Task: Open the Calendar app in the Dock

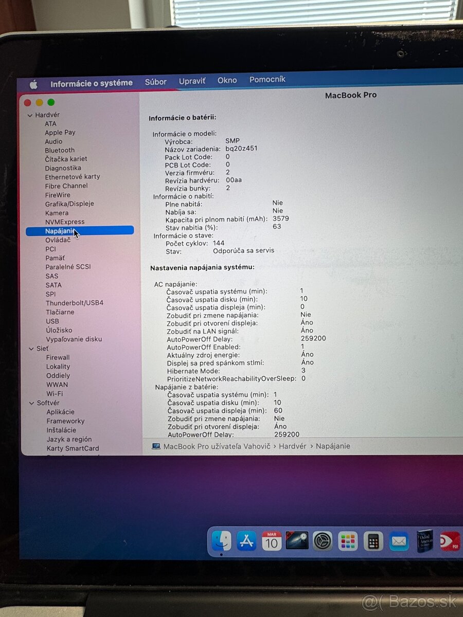Action: [x=271, y=541]
